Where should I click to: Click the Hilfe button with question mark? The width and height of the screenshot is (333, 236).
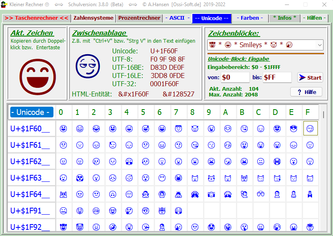pos(306,92)
